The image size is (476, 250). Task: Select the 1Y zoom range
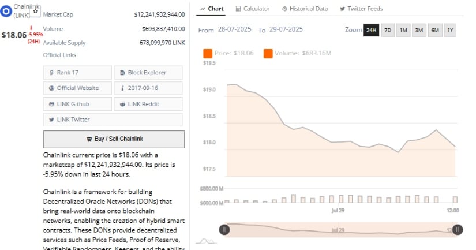pos(450,30)
